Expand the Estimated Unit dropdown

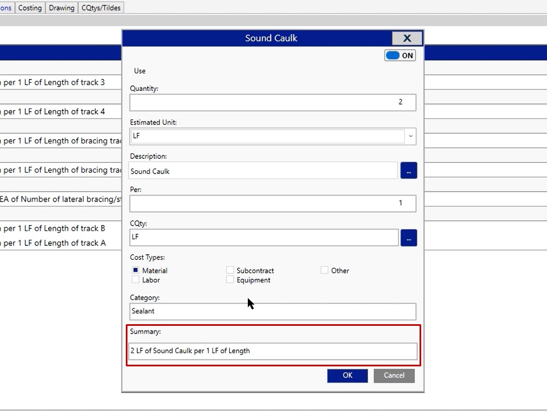[410, 136]
